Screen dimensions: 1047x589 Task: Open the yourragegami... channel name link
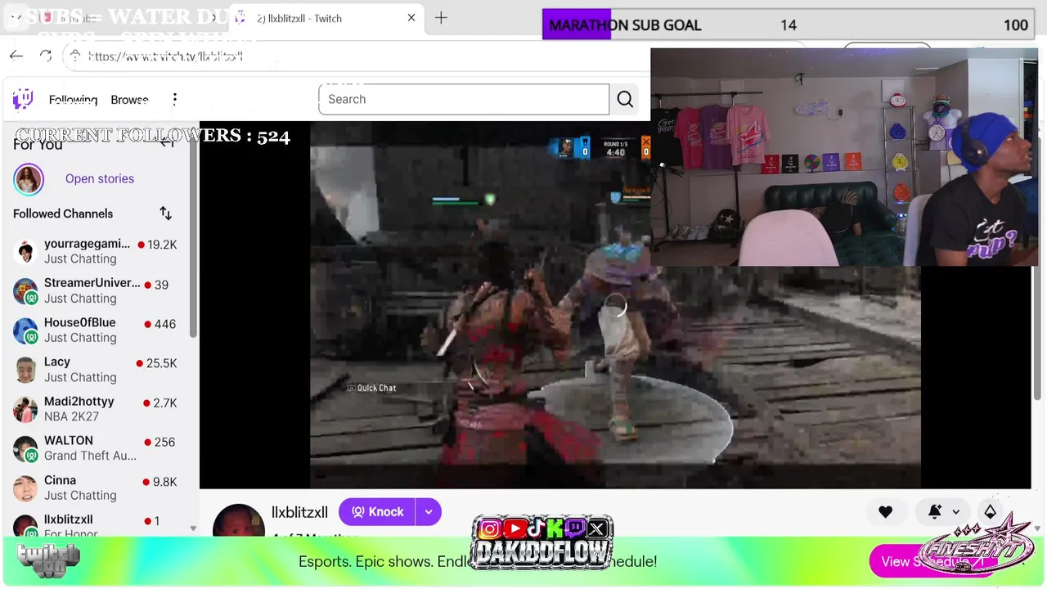[x=87, y=244]
